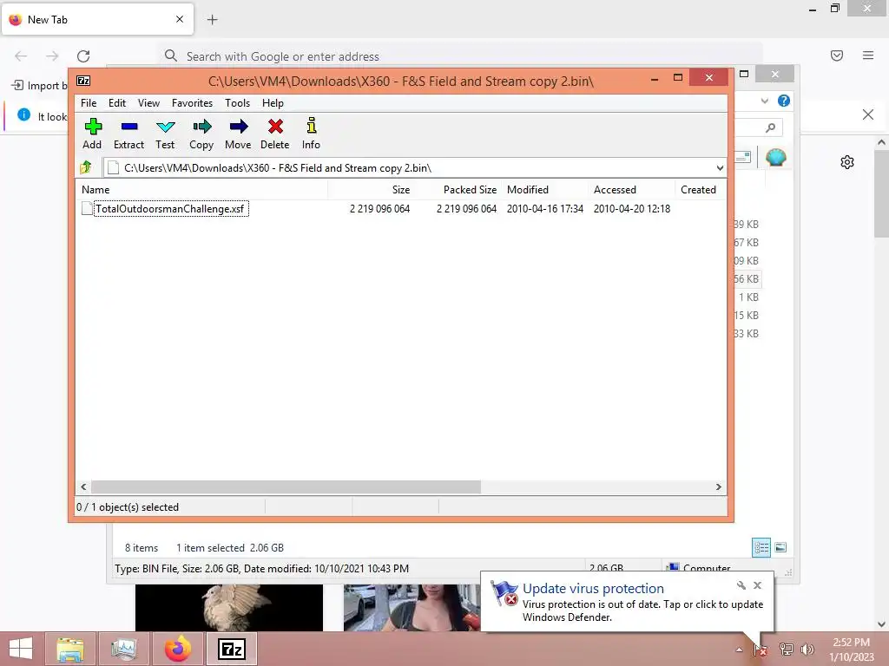This screenshot has width=889, height=666.
Task: Switch Explorer to details view icon
Action: coord(761,547)
